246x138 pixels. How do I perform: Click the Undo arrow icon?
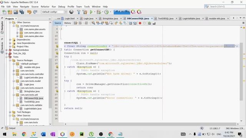coord(29,12)
